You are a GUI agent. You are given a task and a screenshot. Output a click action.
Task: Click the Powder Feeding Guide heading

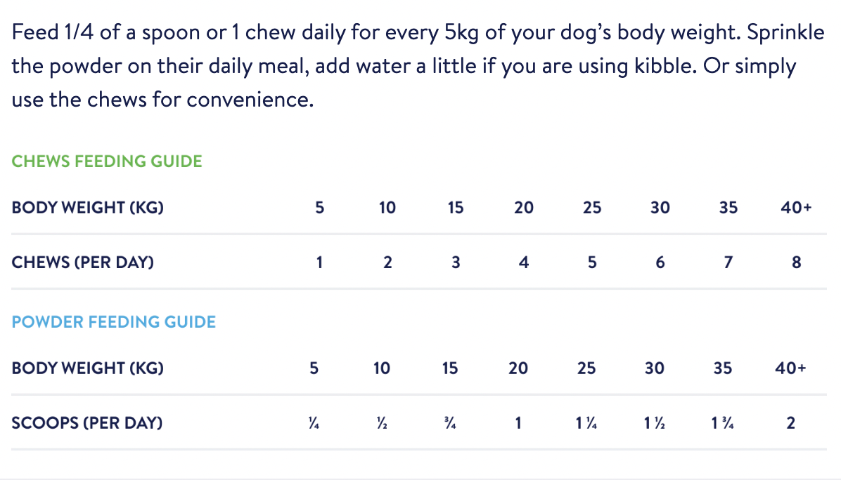click(x=114, y=322)
